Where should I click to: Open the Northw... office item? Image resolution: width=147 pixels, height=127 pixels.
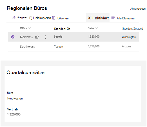[x=26, y=37]
